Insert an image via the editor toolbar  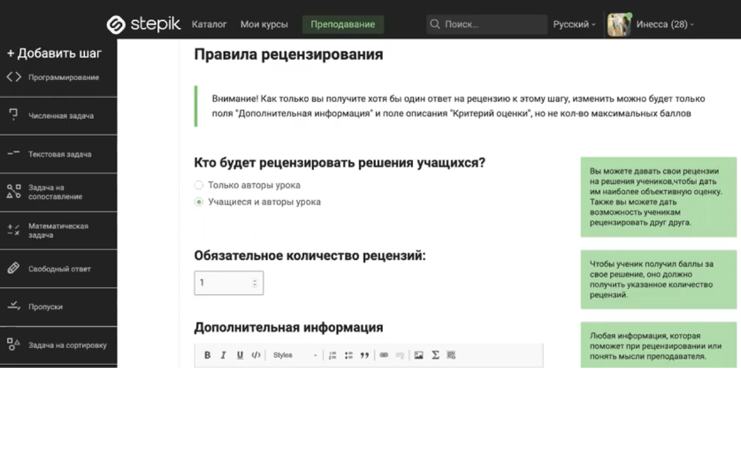419,355
